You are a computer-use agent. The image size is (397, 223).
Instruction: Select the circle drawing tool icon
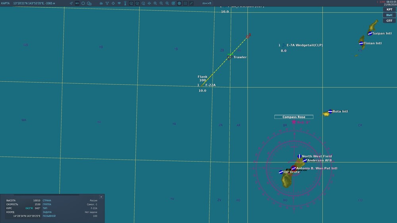coord(83,3)
